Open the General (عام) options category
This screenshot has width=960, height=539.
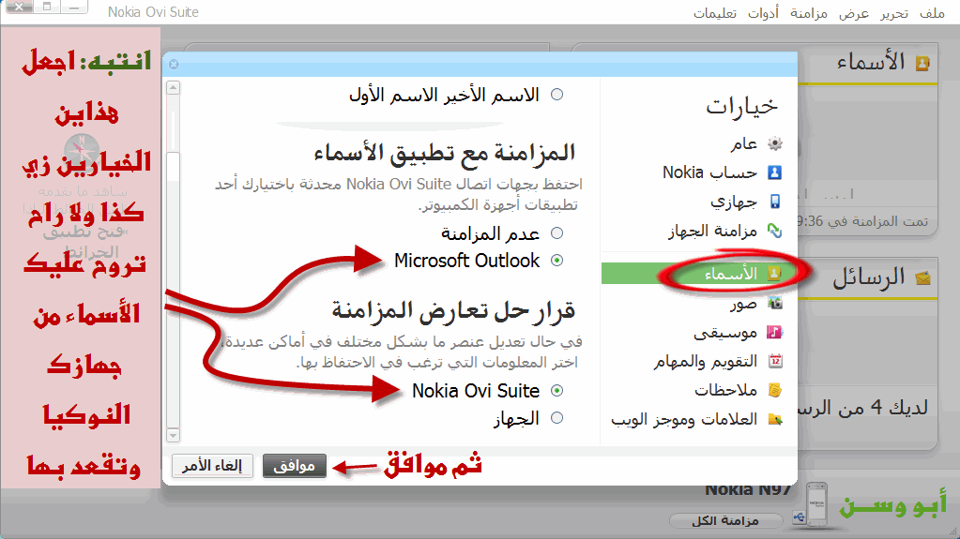coord(744,143)
